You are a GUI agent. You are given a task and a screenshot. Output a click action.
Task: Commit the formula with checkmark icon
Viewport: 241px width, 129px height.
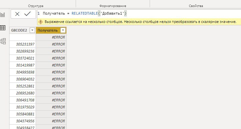coord(27,14)
